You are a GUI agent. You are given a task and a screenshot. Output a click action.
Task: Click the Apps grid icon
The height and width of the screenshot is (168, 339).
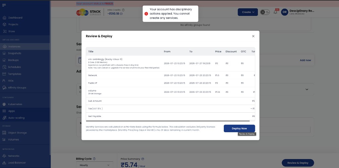pos(4,111)
